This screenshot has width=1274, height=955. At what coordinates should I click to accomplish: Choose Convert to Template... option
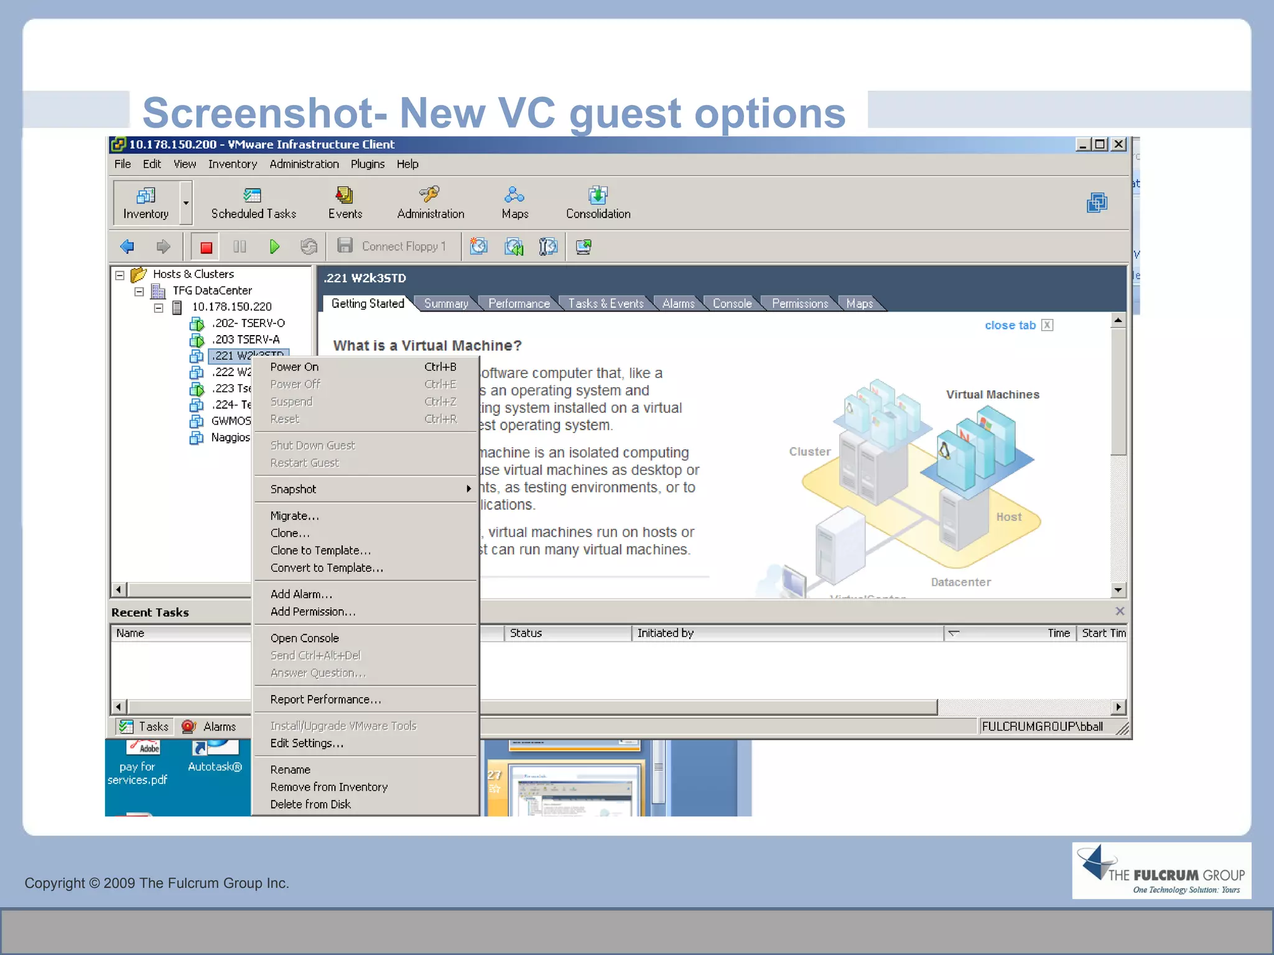[366, 568]
